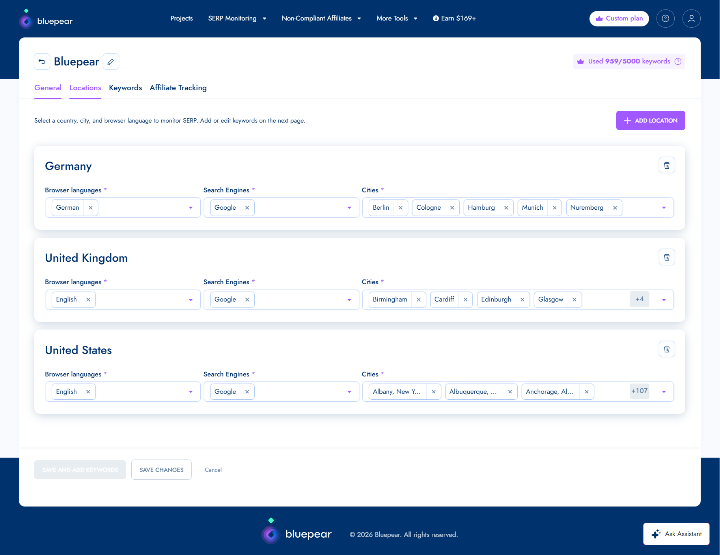Expand United States browser languages dropdown
This screenshot has height=555, width=720.
191,392
